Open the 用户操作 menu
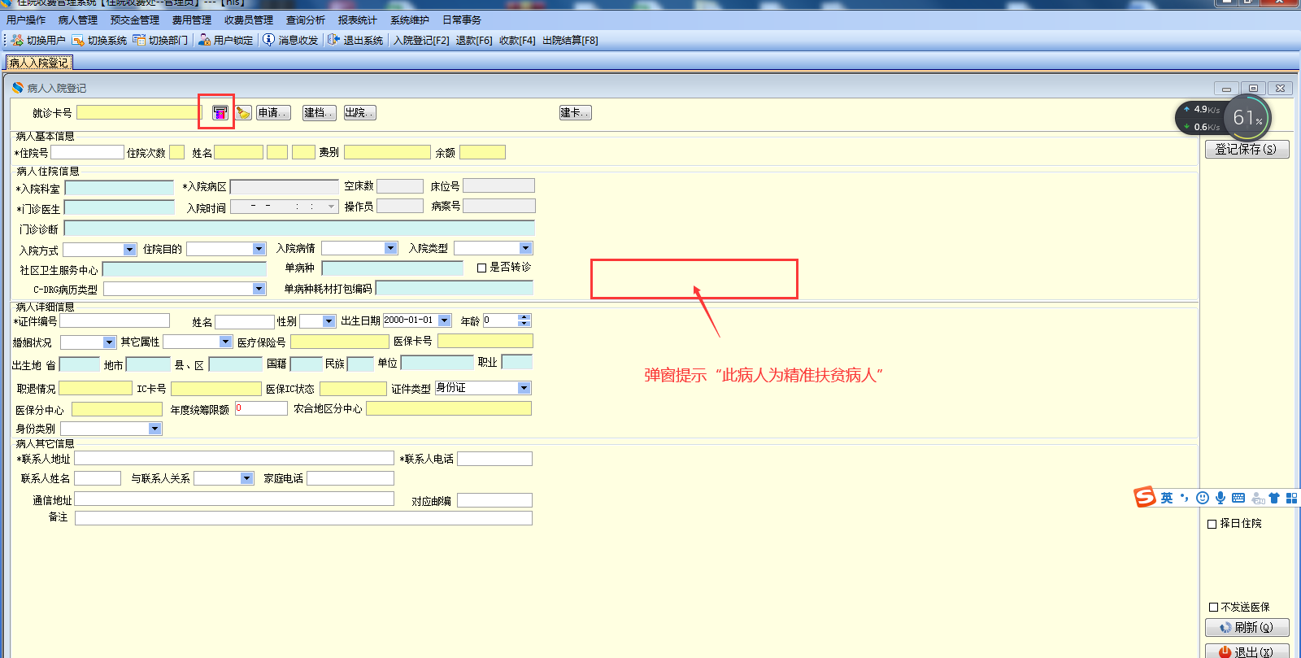The width and height of the screenshot is (1301, 658). tap(26, 20)
